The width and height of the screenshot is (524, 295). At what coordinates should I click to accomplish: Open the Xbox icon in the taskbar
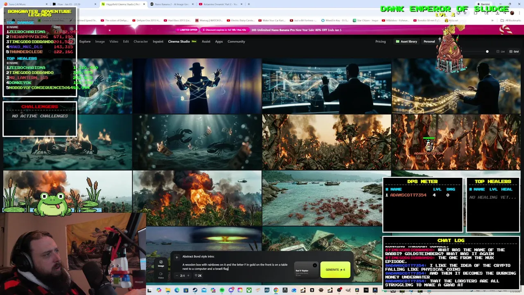point(249,290)
